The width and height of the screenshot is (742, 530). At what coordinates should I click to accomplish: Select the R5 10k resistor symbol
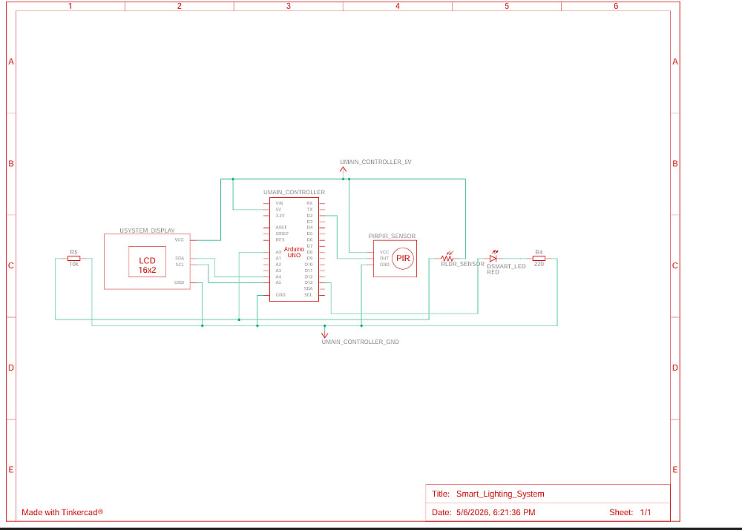click(73, 258)
